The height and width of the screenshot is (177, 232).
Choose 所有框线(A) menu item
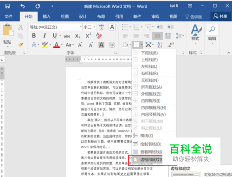154,87
